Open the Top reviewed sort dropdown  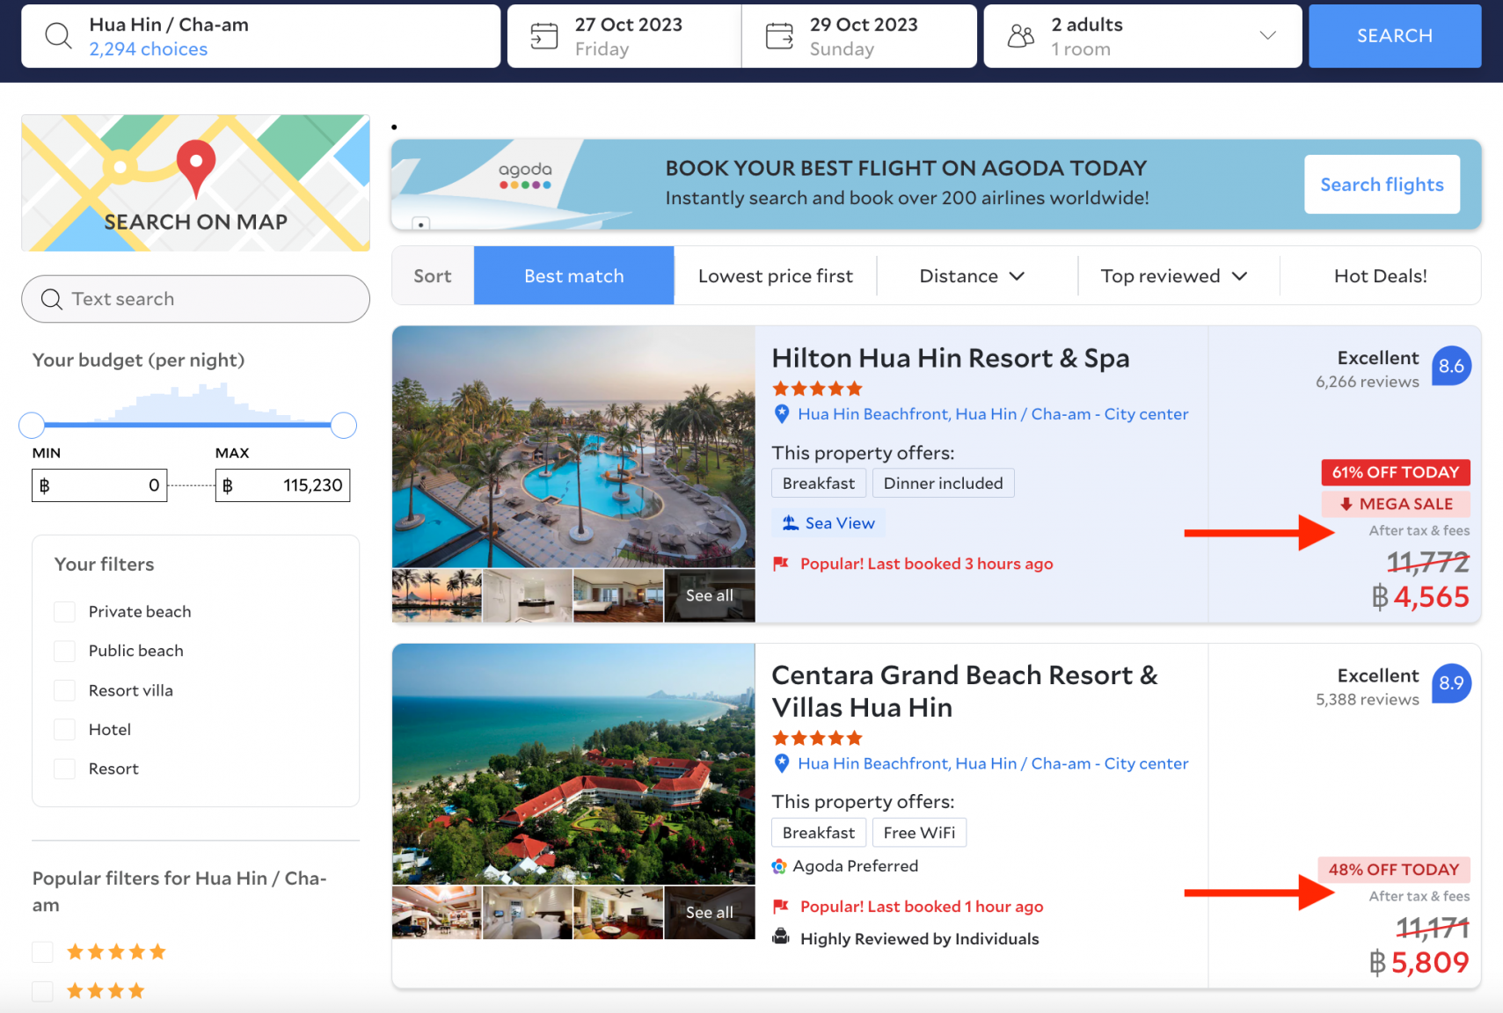point(1173,276)
